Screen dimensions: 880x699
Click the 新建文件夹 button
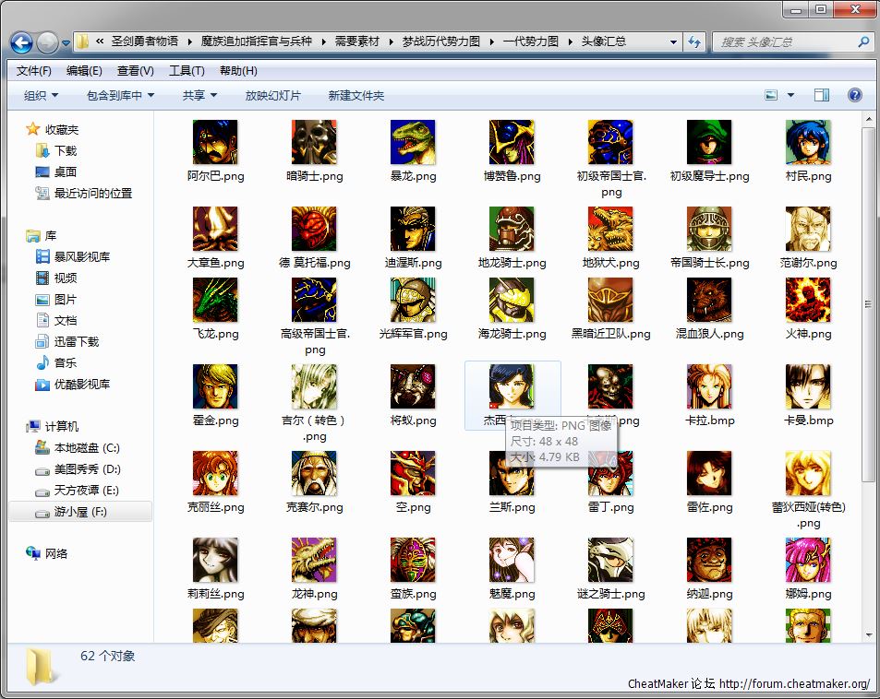356,96
